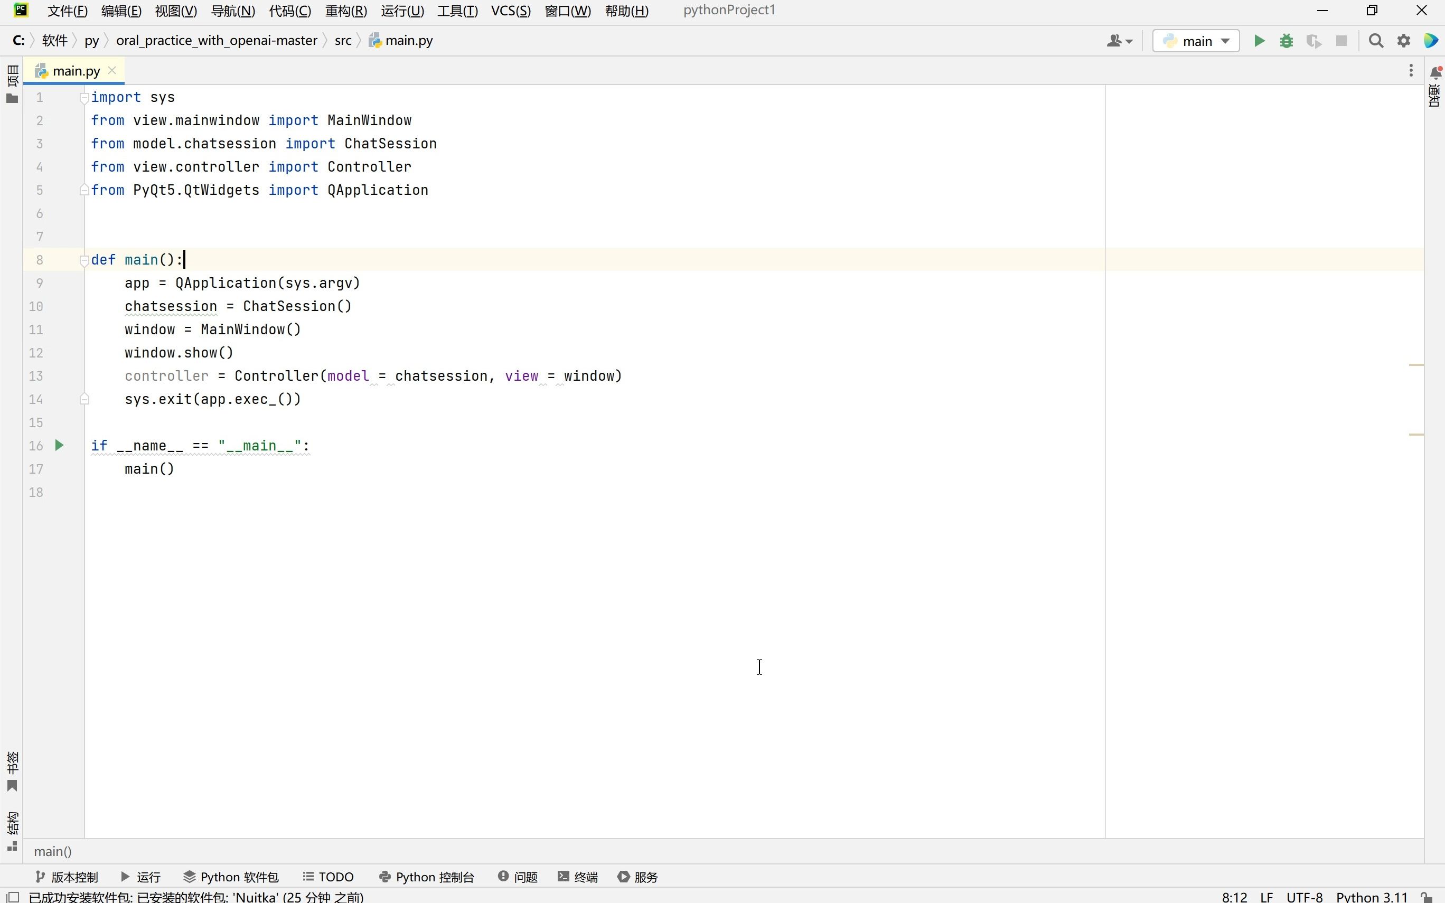Image resolution: width=1445 pixels, height=903 pixels.
Task: Open the notifications bell on the right sidebar
Action: coord(1435,73)
